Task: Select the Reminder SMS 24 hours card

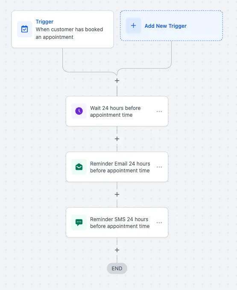Action: pyautogui.click(x=117, y=222)
